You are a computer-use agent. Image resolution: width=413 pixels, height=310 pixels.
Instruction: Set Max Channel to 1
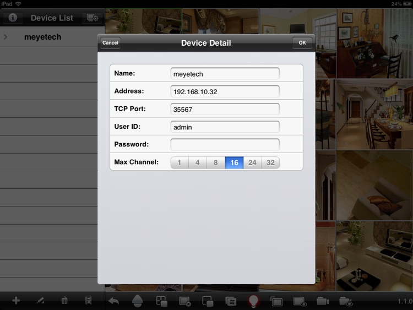point(180,162)
